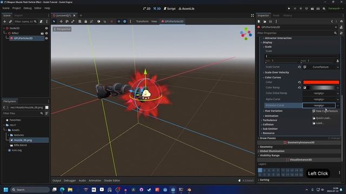The width and height of the screenshot is (346, 194).
Task: Click the Color Ramp gradient preview
Action: [321, 87]
